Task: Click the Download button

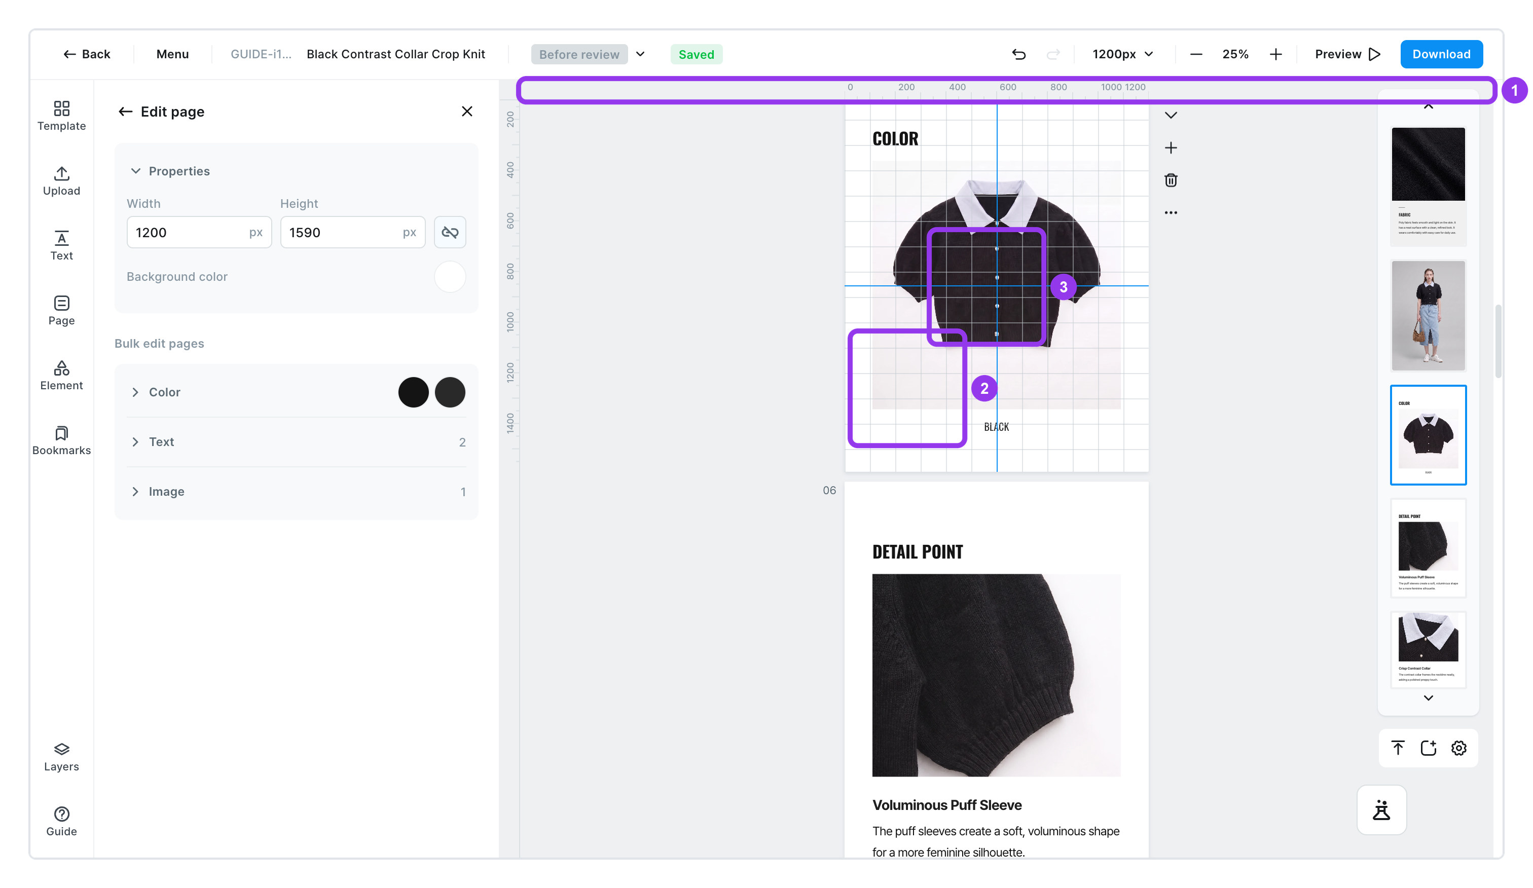Action: [x=1441, y=54]
